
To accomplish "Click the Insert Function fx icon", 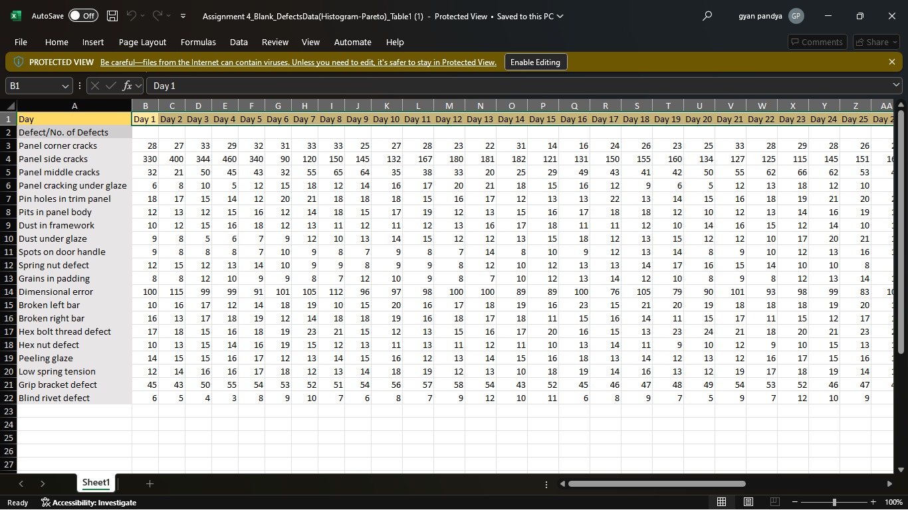I will (x=127, y=86).
